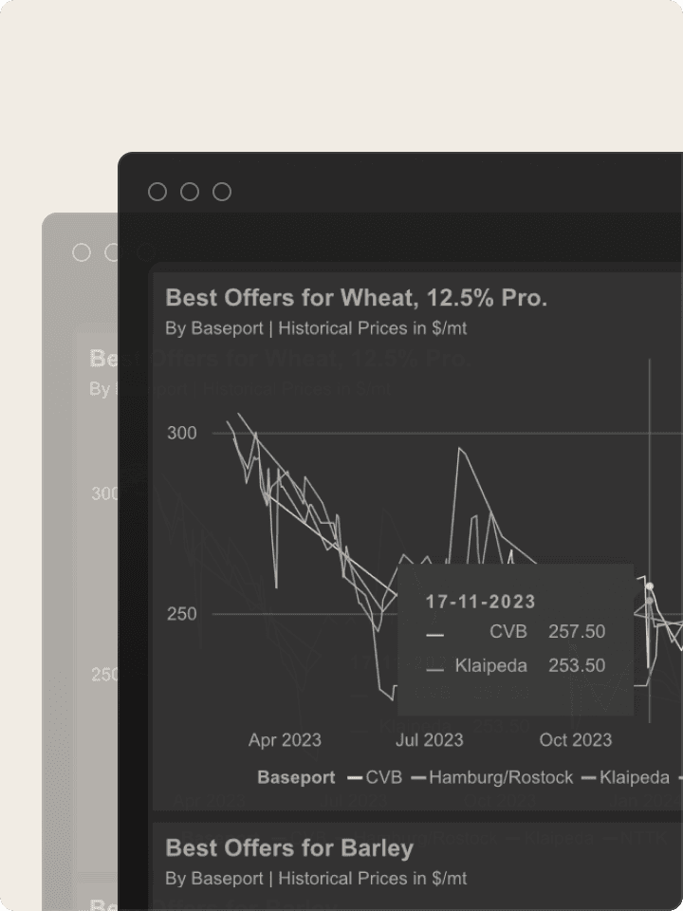683x911 pixels.
Task: Select the 17-11-2023 date in the tooltip
Action: [480, 602]
